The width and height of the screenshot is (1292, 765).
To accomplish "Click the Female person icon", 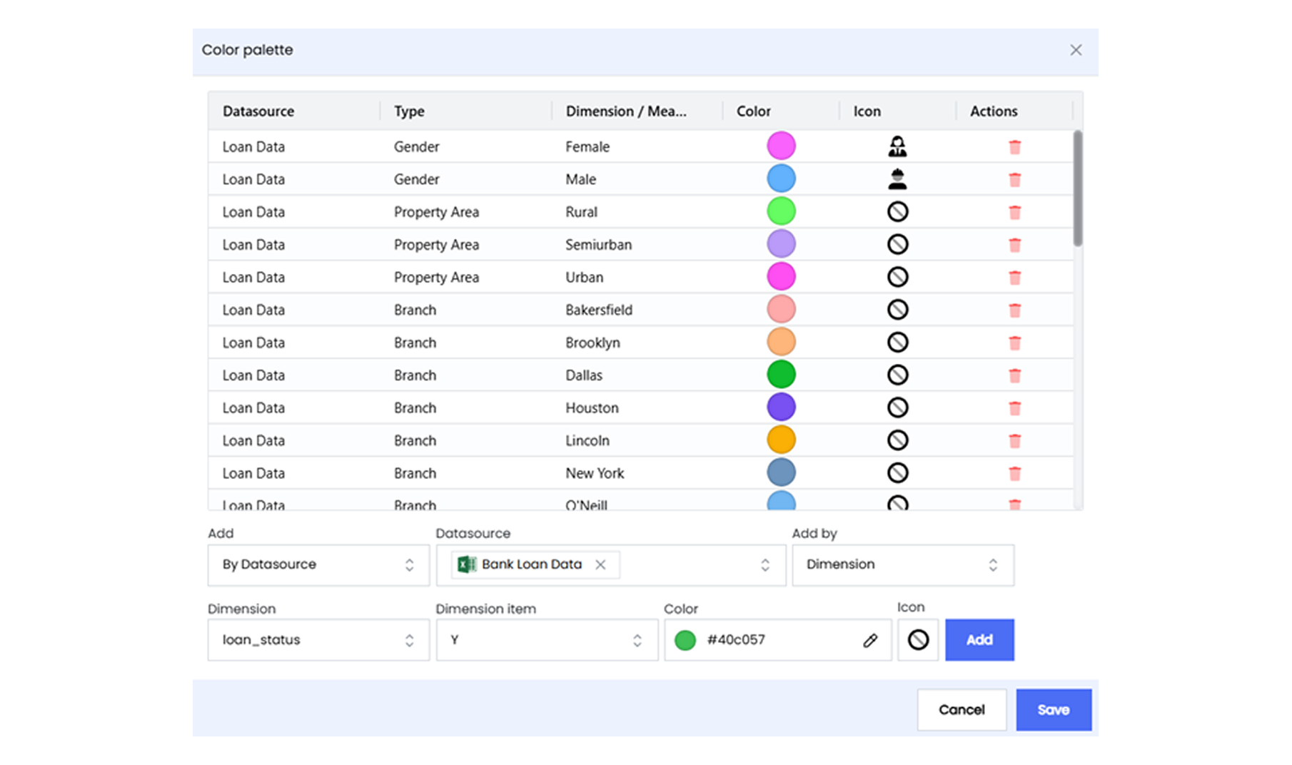I will (897, 147).
